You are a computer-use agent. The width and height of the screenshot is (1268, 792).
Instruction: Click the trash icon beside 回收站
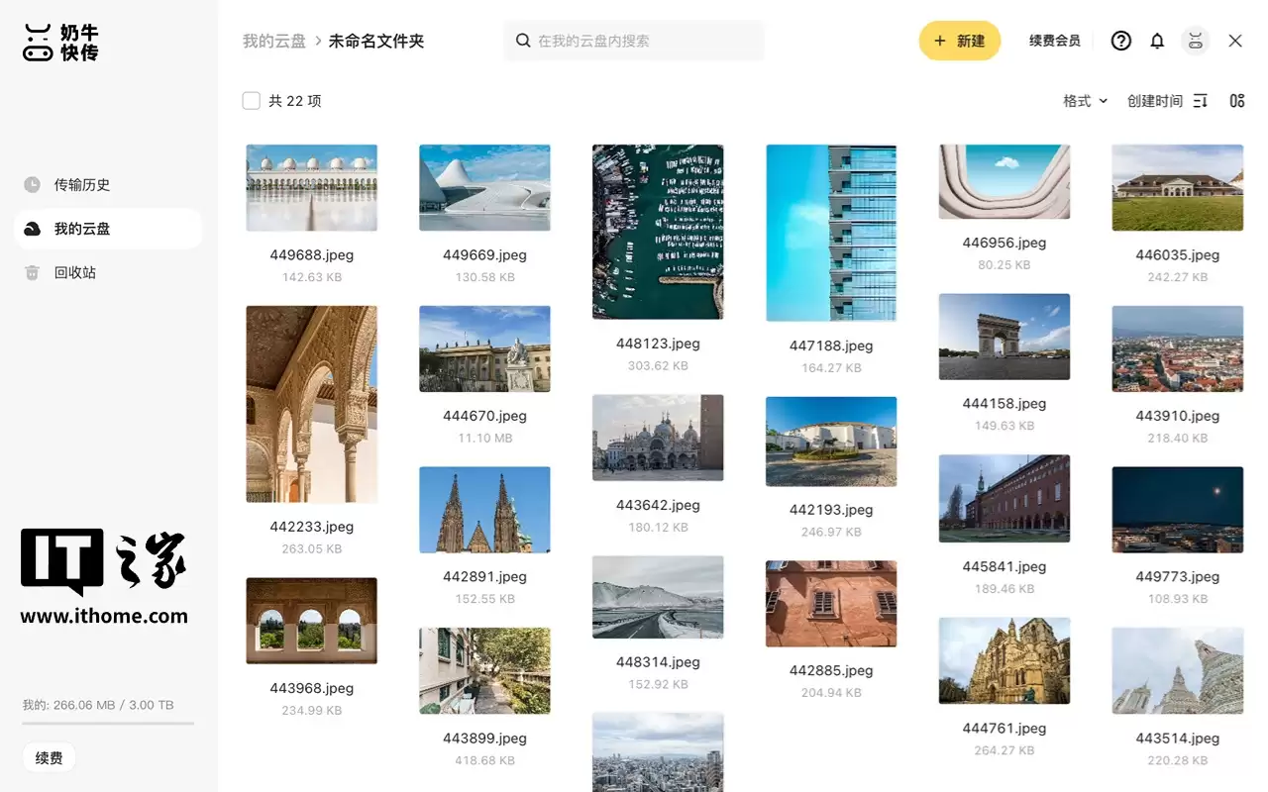tap(33, 272)
